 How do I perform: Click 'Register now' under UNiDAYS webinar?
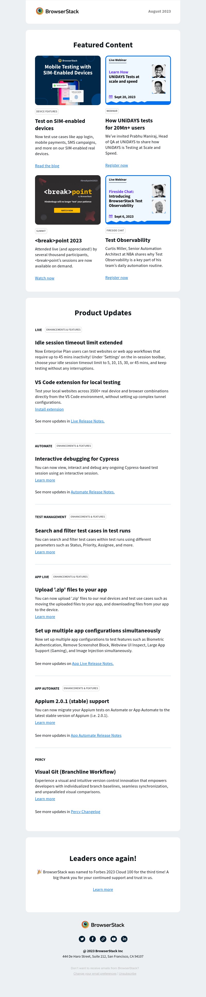pyautogui.click(x=117, y=165)
